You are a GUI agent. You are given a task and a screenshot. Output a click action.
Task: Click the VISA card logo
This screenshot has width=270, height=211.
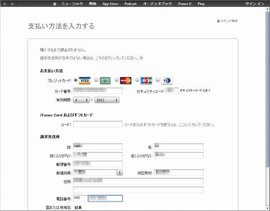click(x=84, y=81)
